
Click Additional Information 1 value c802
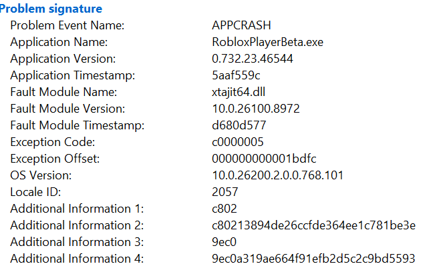(225, 209)
